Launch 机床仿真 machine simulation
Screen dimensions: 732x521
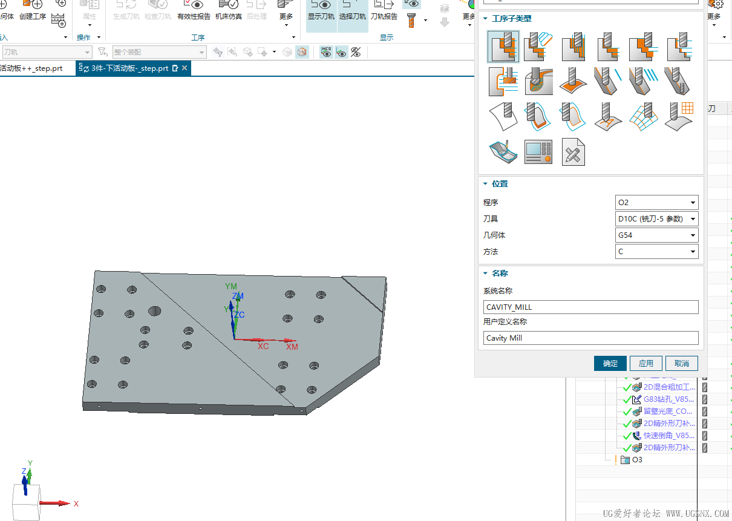[x=229, y=11]
